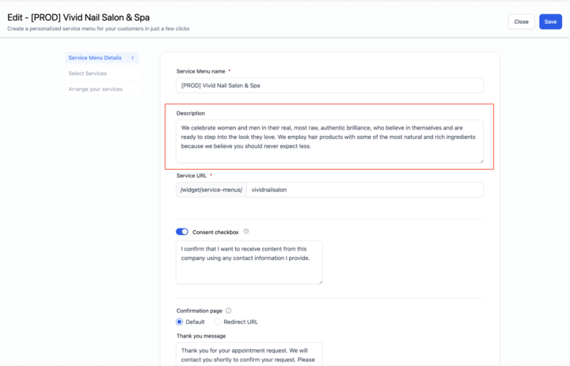The width and height of the screenshot is (570, 366).
Task: Select the Redirect URL radio button
Action: coord(217,322)
